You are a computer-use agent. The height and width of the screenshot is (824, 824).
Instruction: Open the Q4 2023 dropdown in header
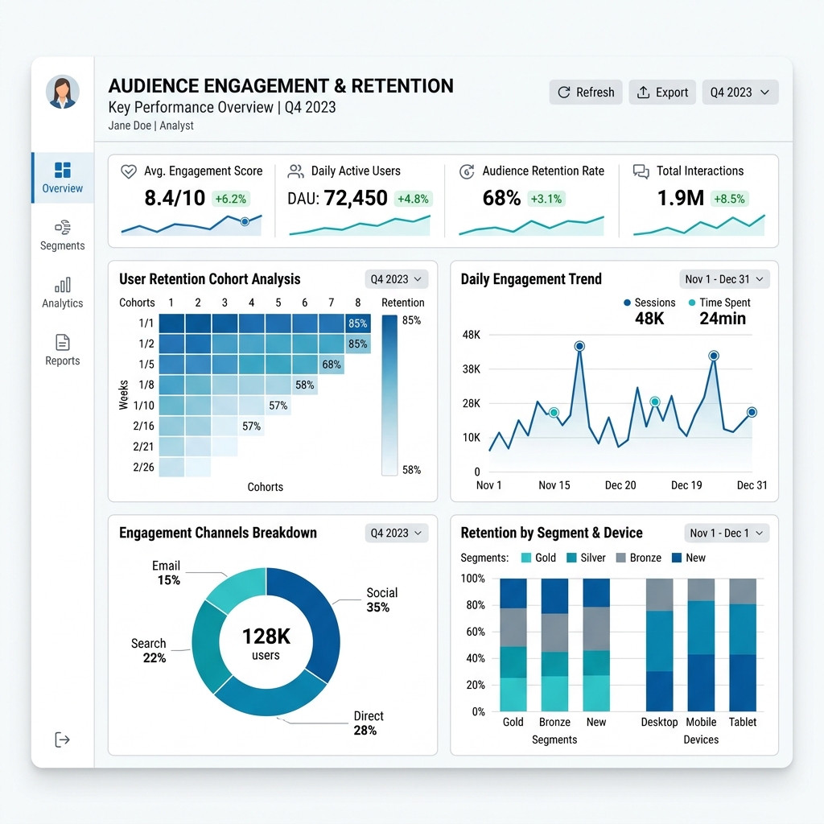coord(740,93)
